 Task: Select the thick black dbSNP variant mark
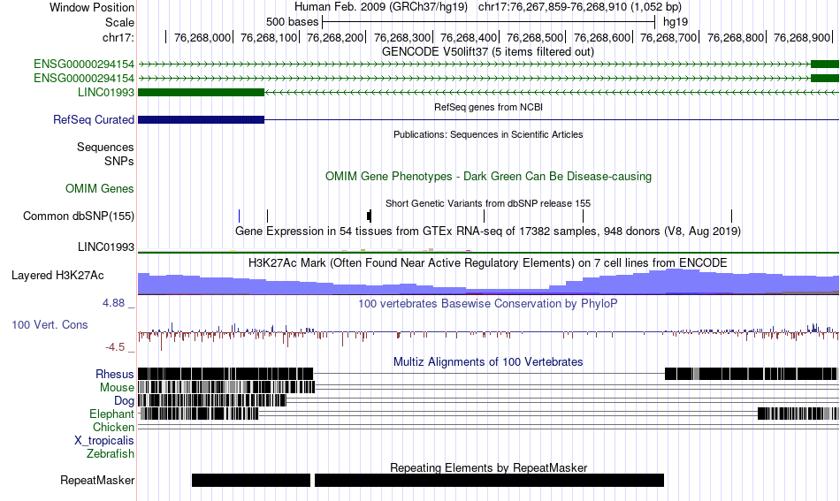click(369, 216)
